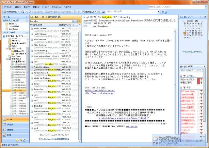Toggle the category box on Takashi Kawasaki's message
The image size is (209, 148).
(x=73, y=74)
